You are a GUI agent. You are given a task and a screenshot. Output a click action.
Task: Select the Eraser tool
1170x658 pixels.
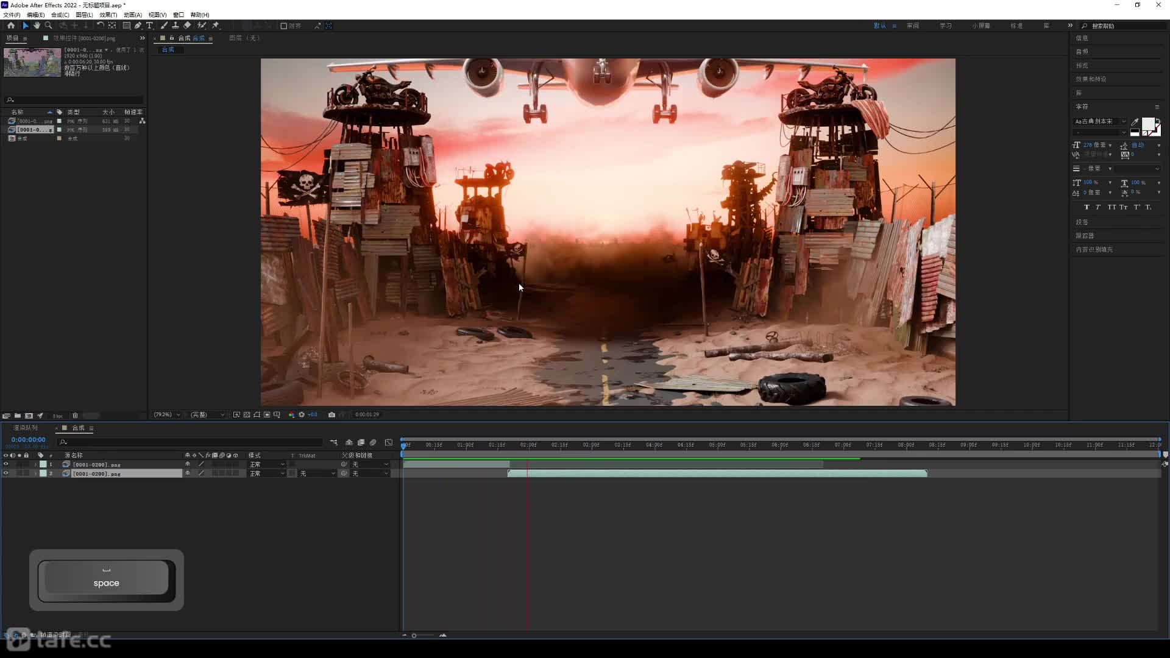click(187, 26)
